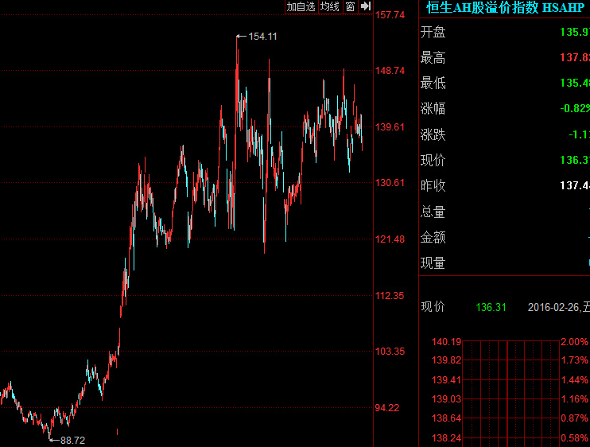
Task: Click the 2016-02-26 date text
Action: [554, 307]
